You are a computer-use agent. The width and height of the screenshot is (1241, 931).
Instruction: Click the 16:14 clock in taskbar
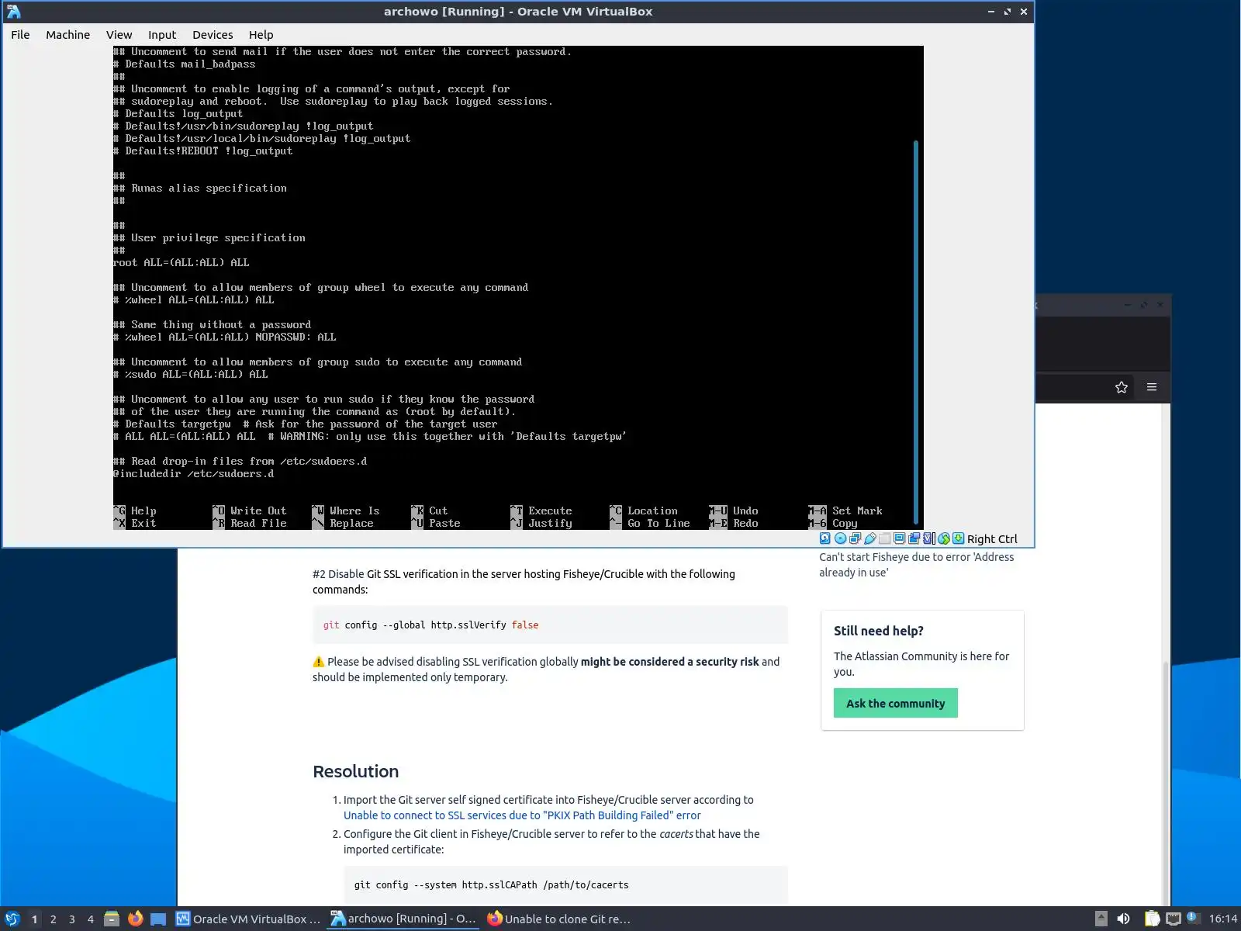(x=1223, y=919)
